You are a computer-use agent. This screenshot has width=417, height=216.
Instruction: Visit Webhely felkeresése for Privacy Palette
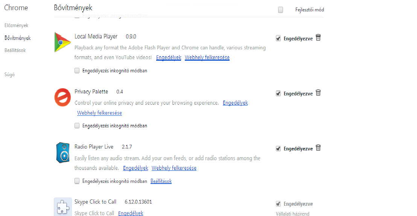pos(99,113)
